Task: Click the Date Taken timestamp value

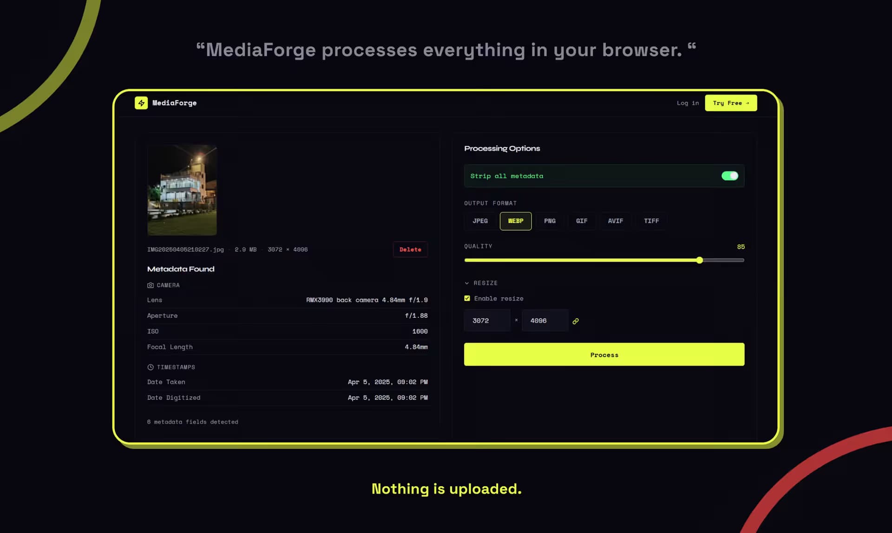Action: pyautogui.click(x=387, y=382)
